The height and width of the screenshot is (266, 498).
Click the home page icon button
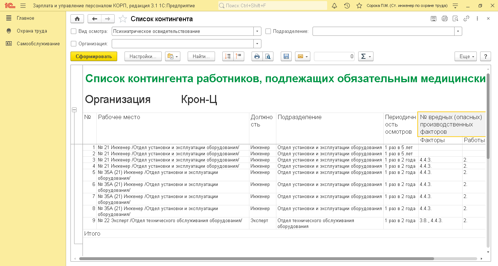tap(77, 19)
